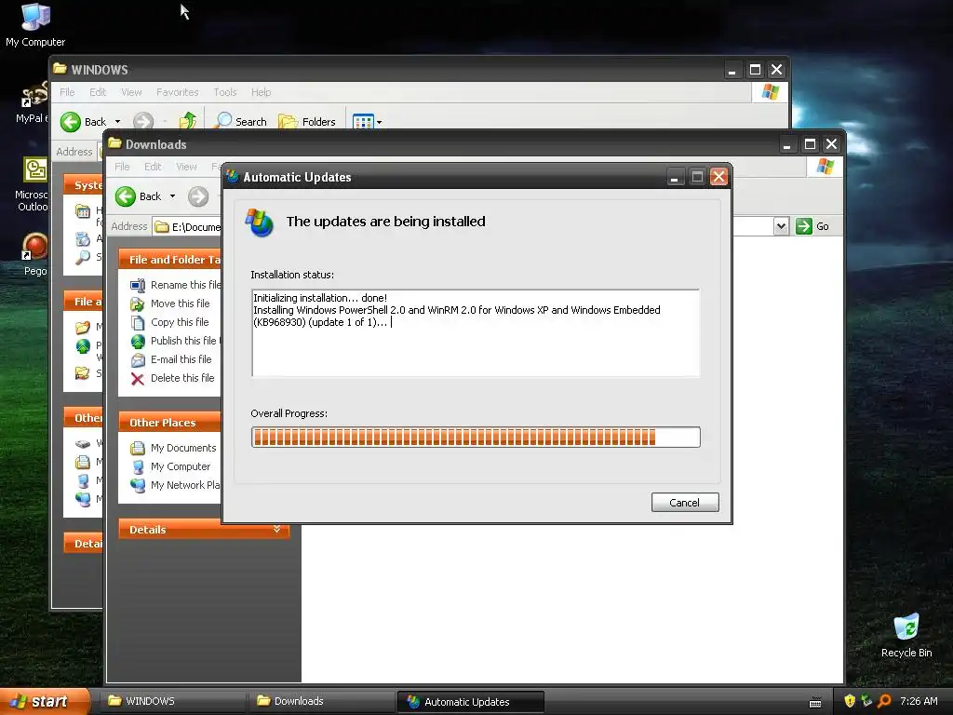Click Go button in Downloads window
The width and height of the screenshot is (953, 715).
coord(812,226)
